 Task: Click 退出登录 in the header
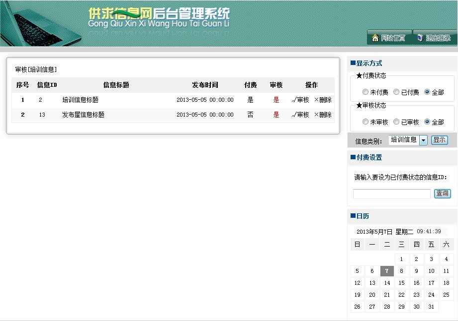(438, 38)
